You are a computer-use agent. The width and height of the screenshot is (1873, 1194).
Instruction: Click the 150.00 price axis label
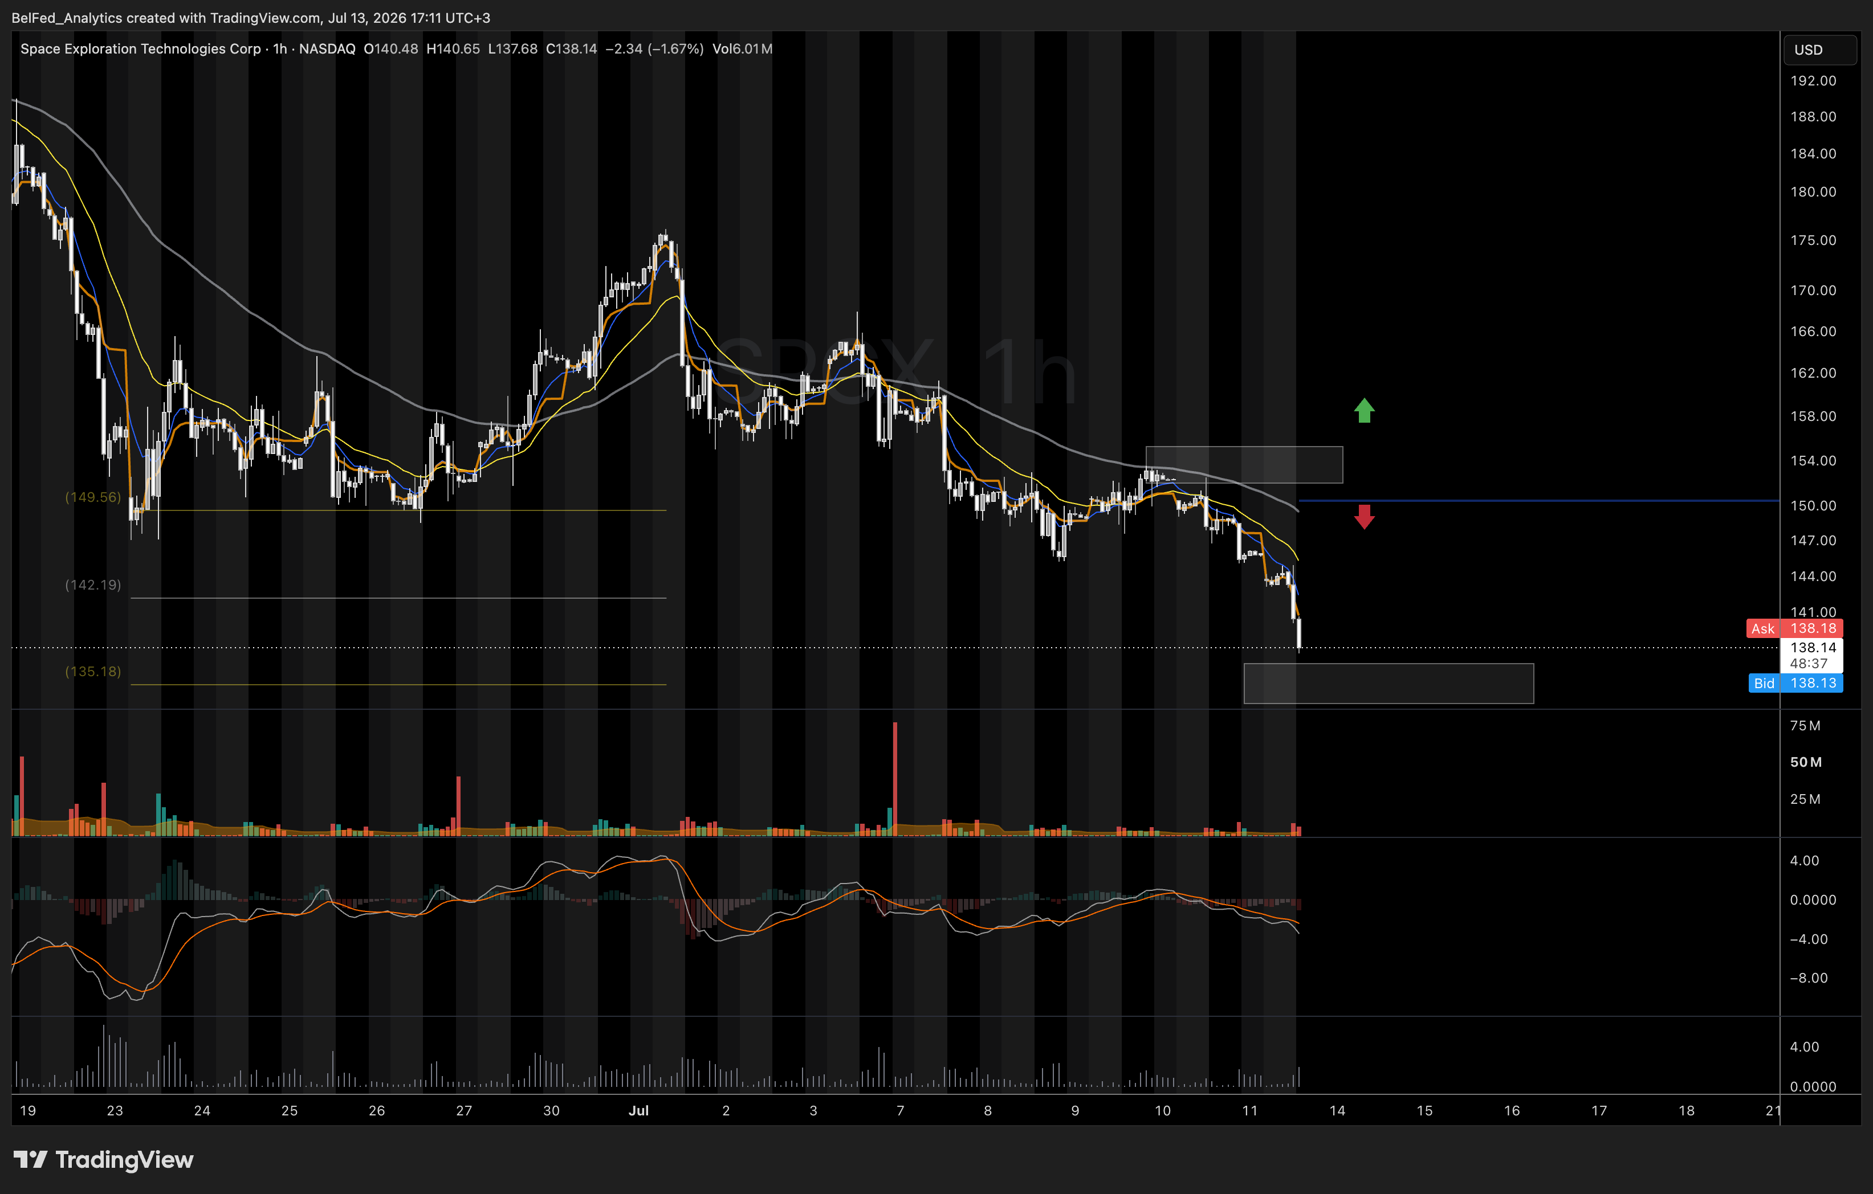1813,505
